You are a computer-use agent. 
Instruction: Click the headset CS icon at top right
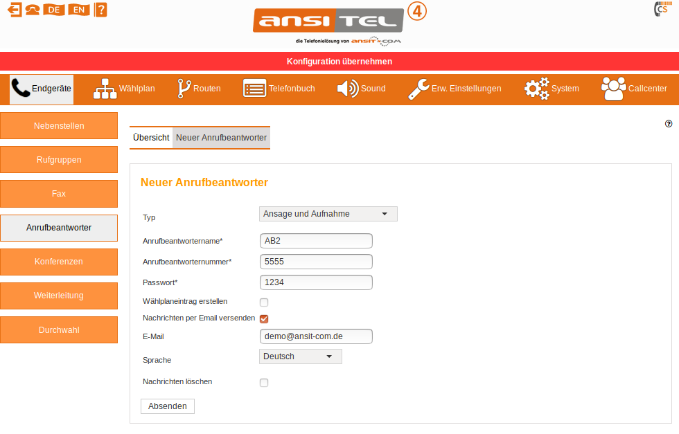660,10
